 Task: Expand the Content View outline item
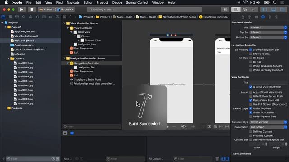click(79, 40)
